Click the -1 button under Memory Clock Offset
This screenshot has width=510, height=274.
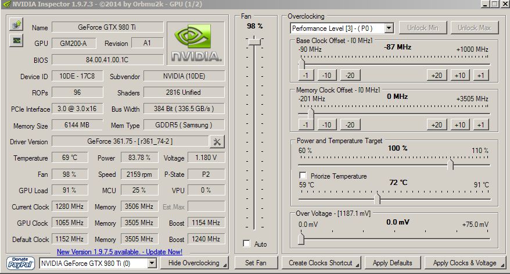pyautogui.click(x=306, y=124)
